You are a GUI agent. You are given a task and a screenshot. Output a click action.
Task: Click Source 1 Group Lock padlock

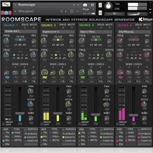click(x=3, y=124)
